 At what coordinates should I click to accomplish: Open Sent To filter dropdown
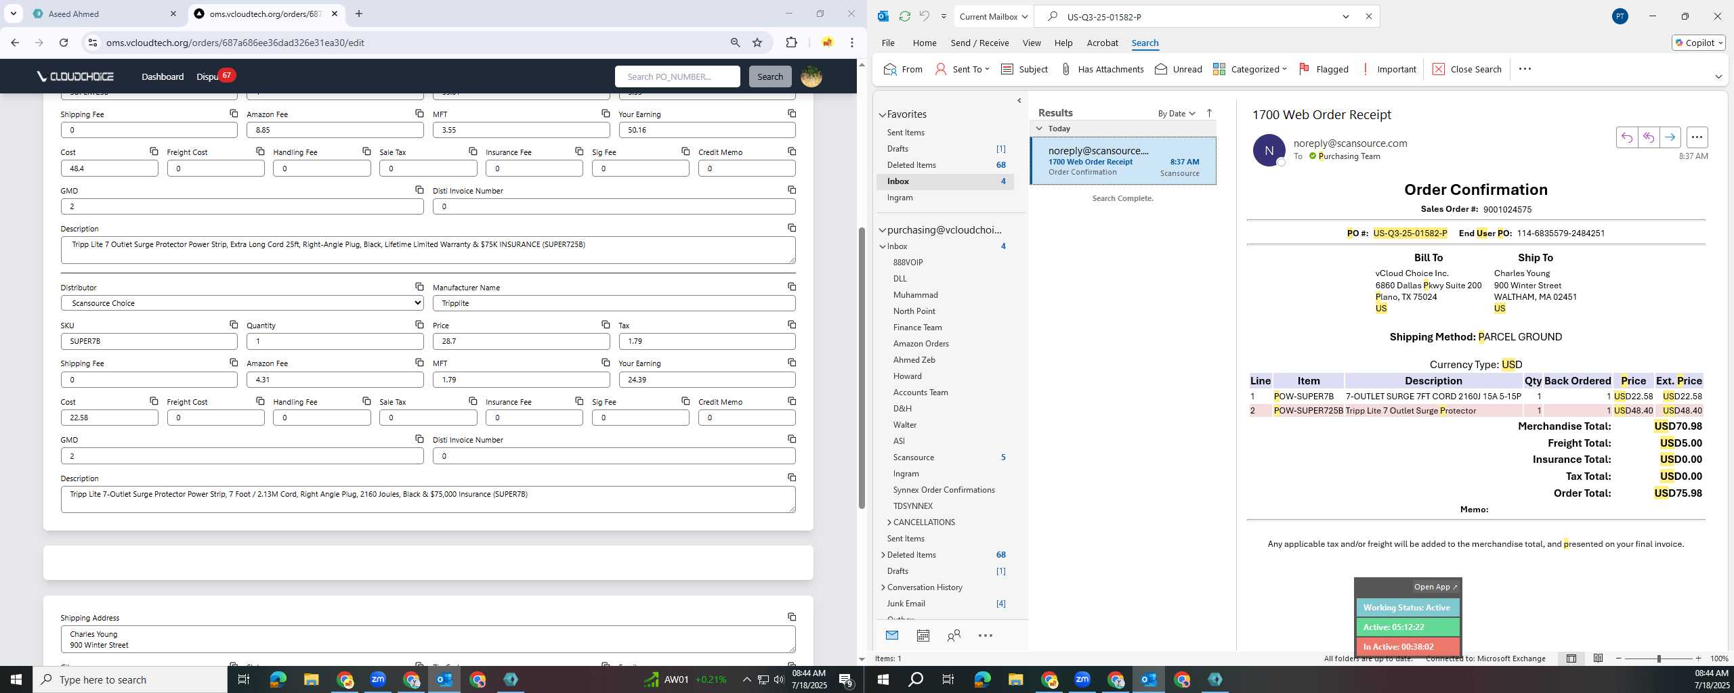tap(962, 69)
